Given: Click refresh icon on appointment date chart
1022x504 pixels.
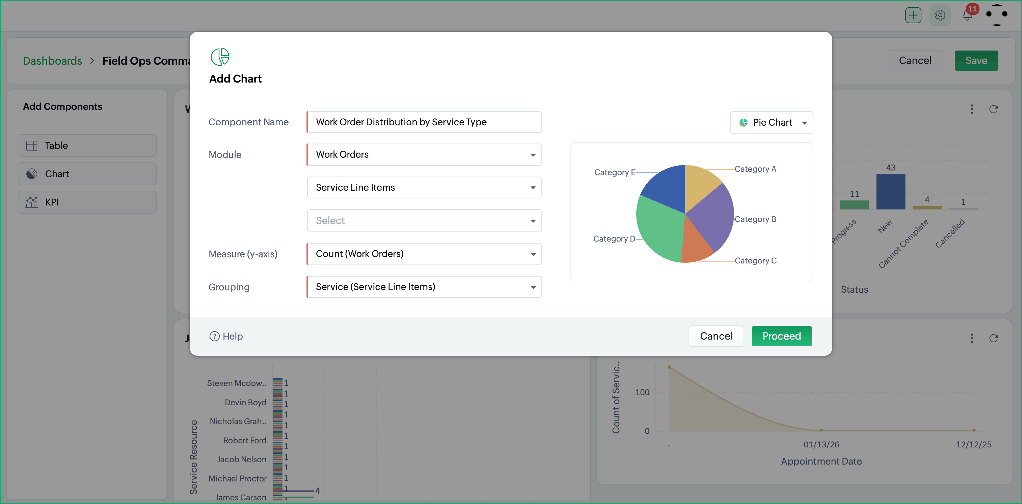Looking at the screenshot, I should point(993,338).
